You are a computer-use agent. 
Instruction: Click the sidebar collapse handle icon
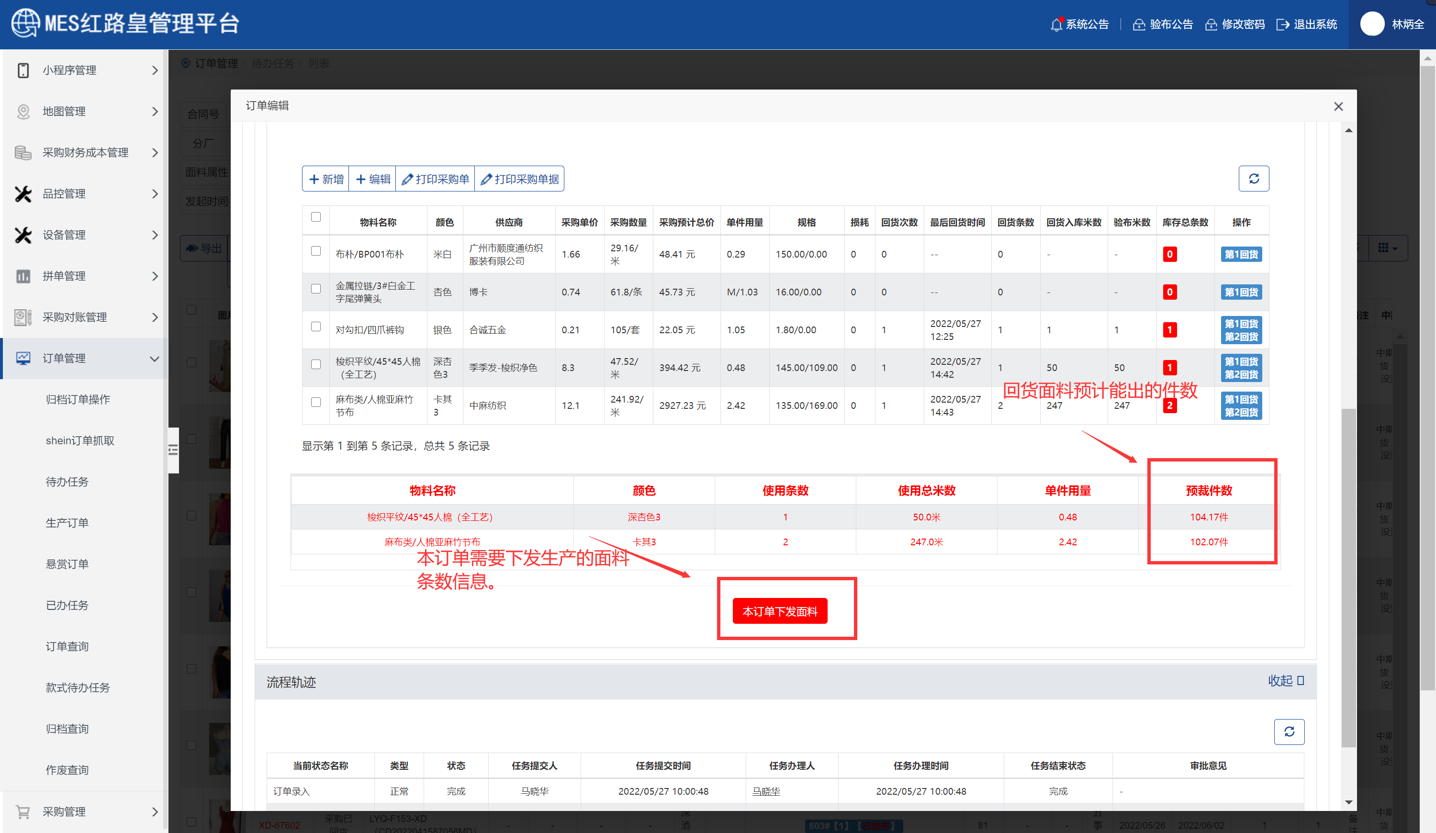coord(173,450)
